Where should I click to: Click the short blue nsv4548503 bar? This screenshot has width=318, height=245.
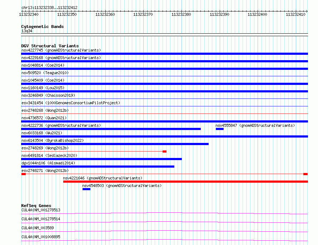tap(86, 189)
